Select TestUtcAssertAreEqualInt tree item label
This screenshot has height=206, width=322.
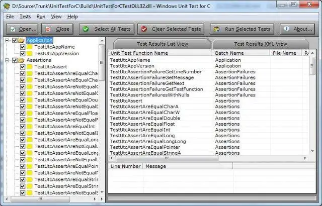coord(65,126)
